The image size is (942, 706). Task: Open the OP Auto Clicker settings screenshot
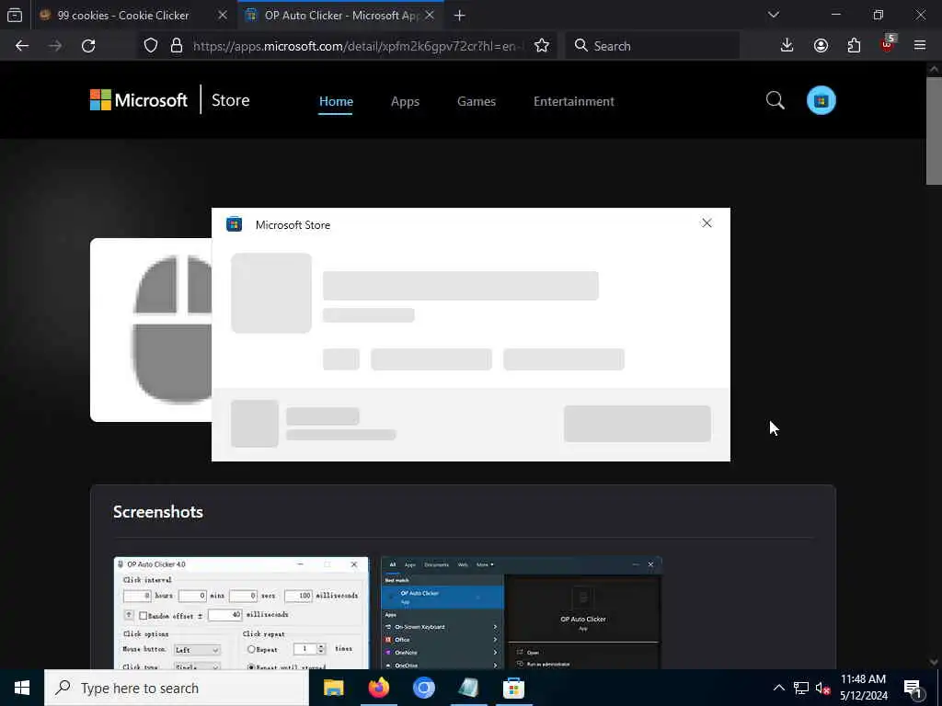(241, 613)
